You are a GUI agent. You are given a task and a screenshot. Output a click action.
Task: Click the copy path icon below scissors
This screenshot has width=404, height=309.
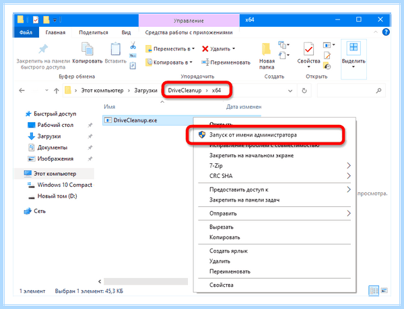[x=133, y=56]
